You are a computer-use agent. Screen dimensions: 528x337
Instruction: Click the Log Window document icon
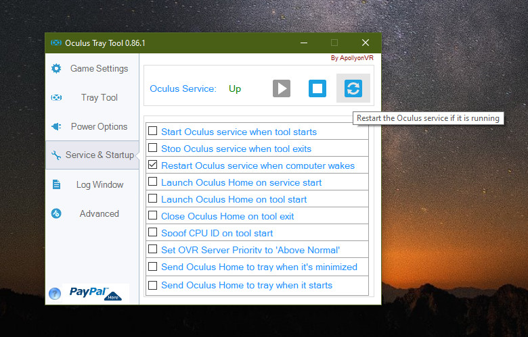(x=56, y=184)
